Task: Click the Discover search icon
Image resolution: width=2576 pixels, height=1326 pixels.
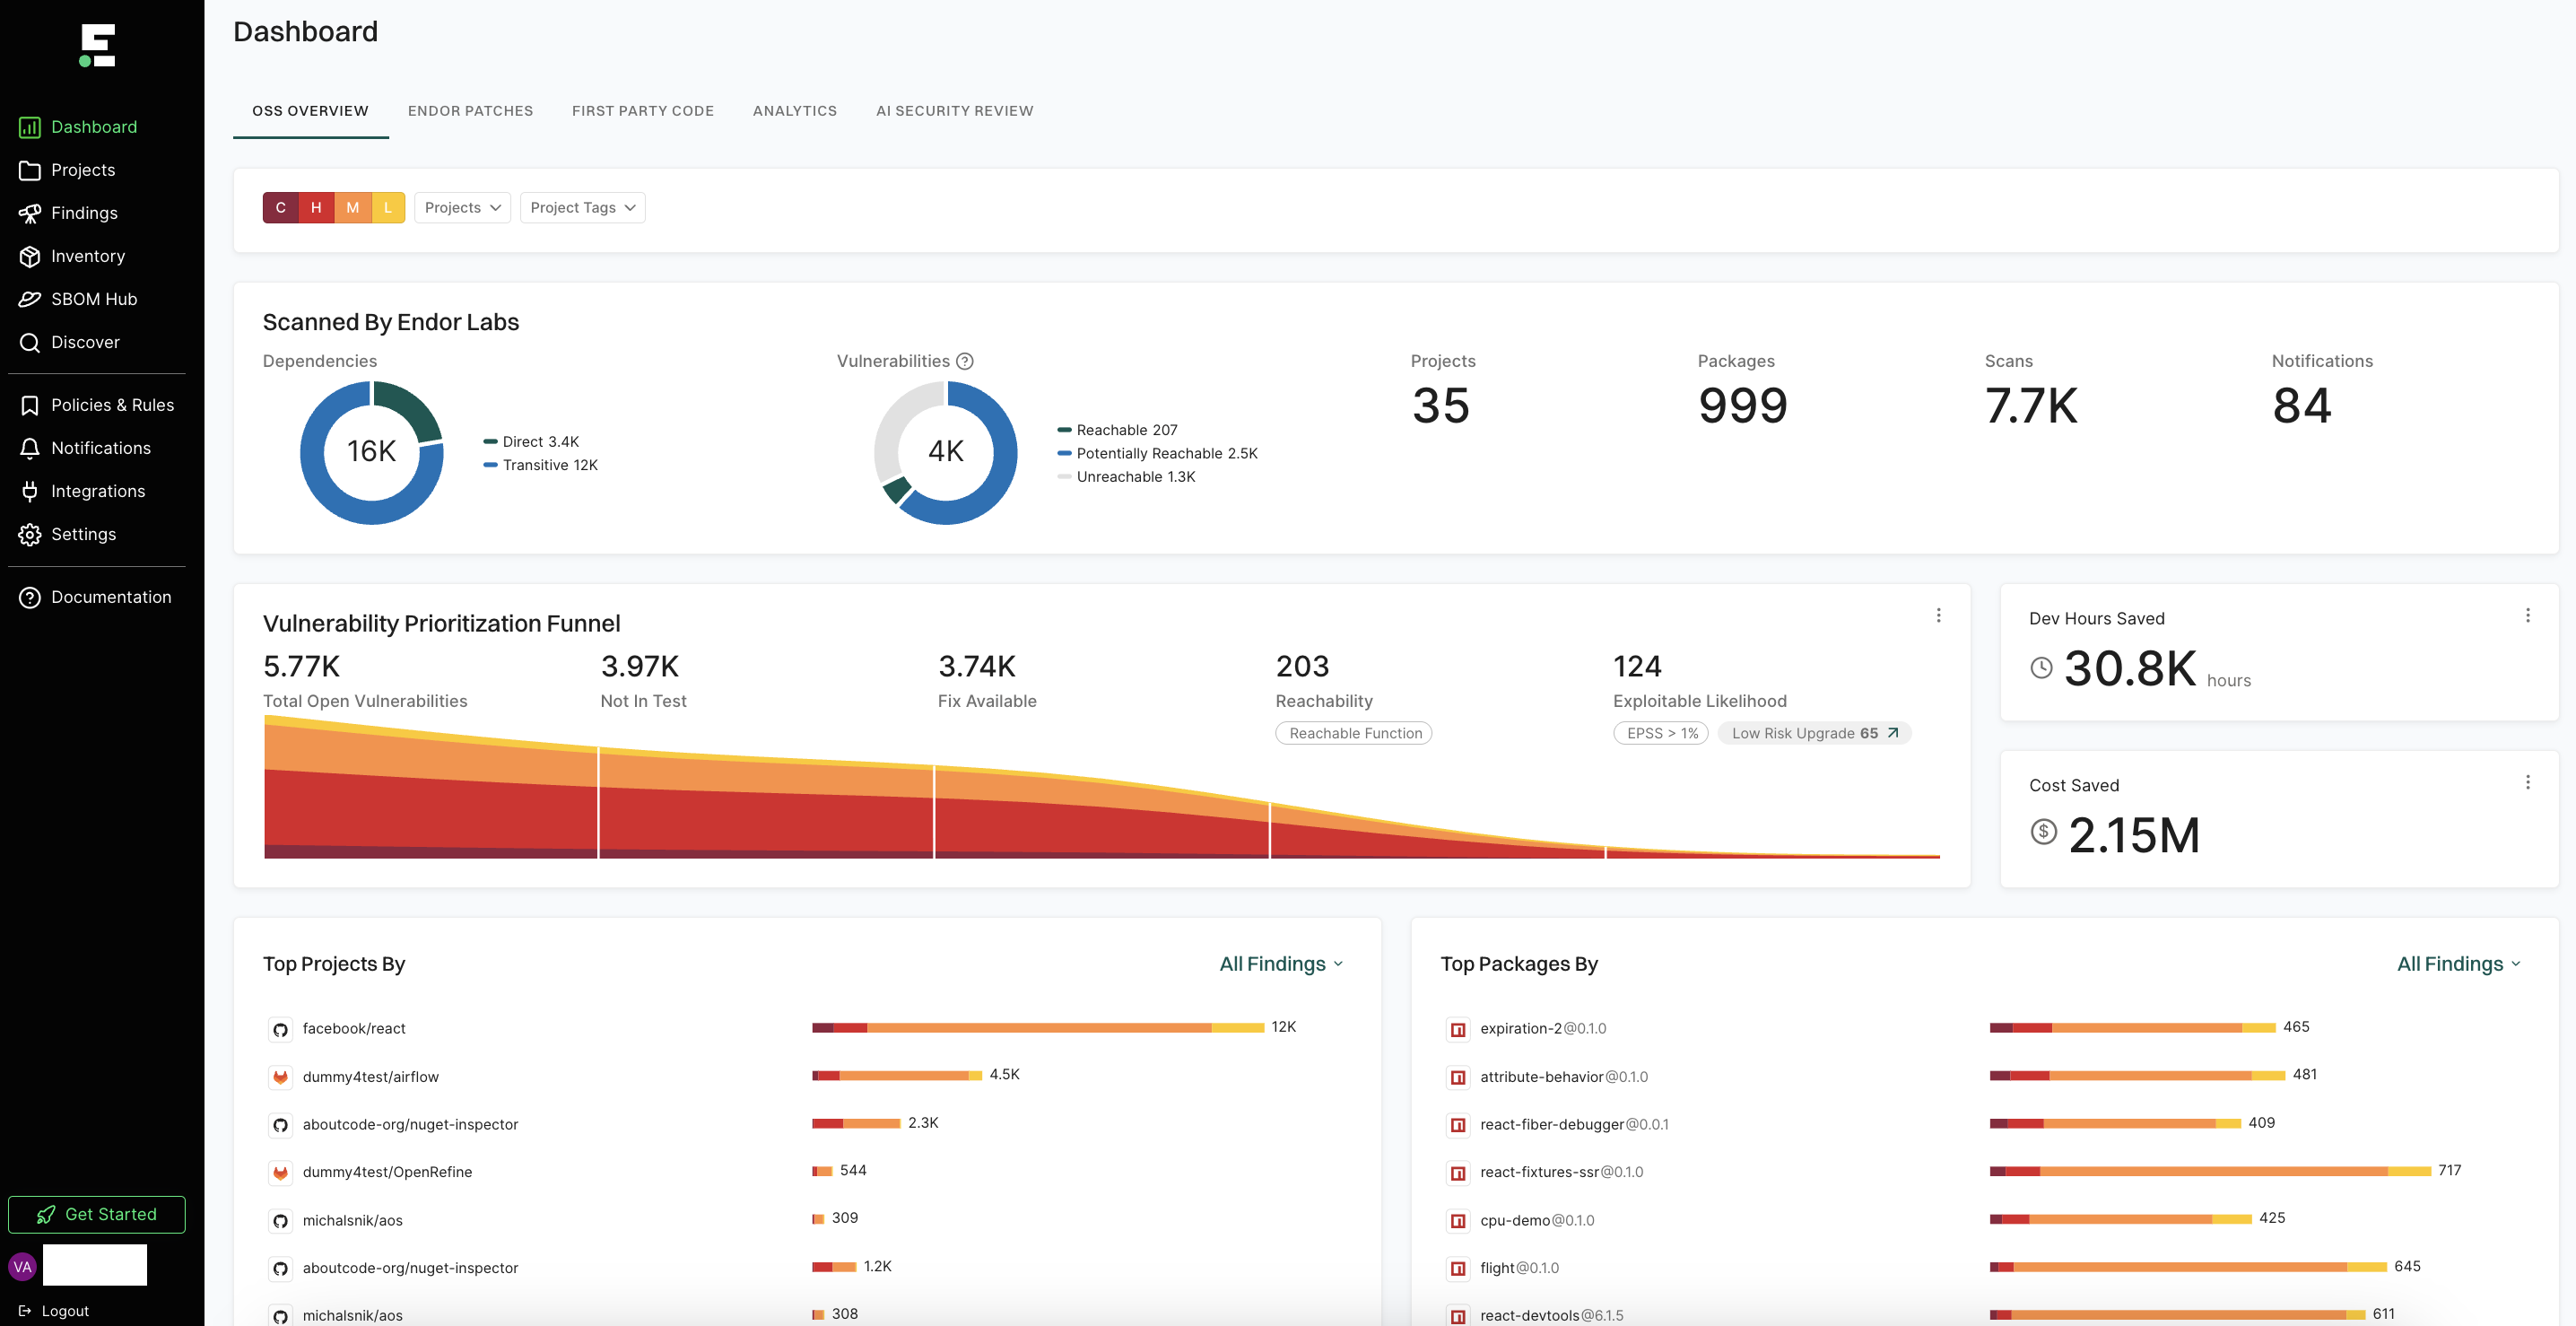Action: tap(30, 342)
